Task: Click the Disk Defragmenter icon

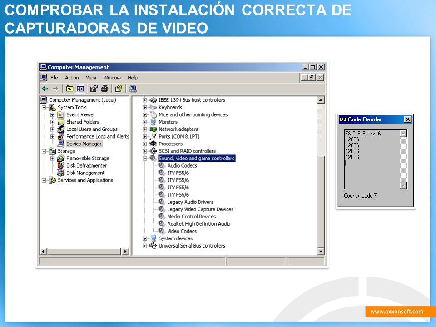Action: coord(61,165)
